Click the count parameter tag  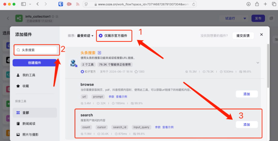[86, 127]
